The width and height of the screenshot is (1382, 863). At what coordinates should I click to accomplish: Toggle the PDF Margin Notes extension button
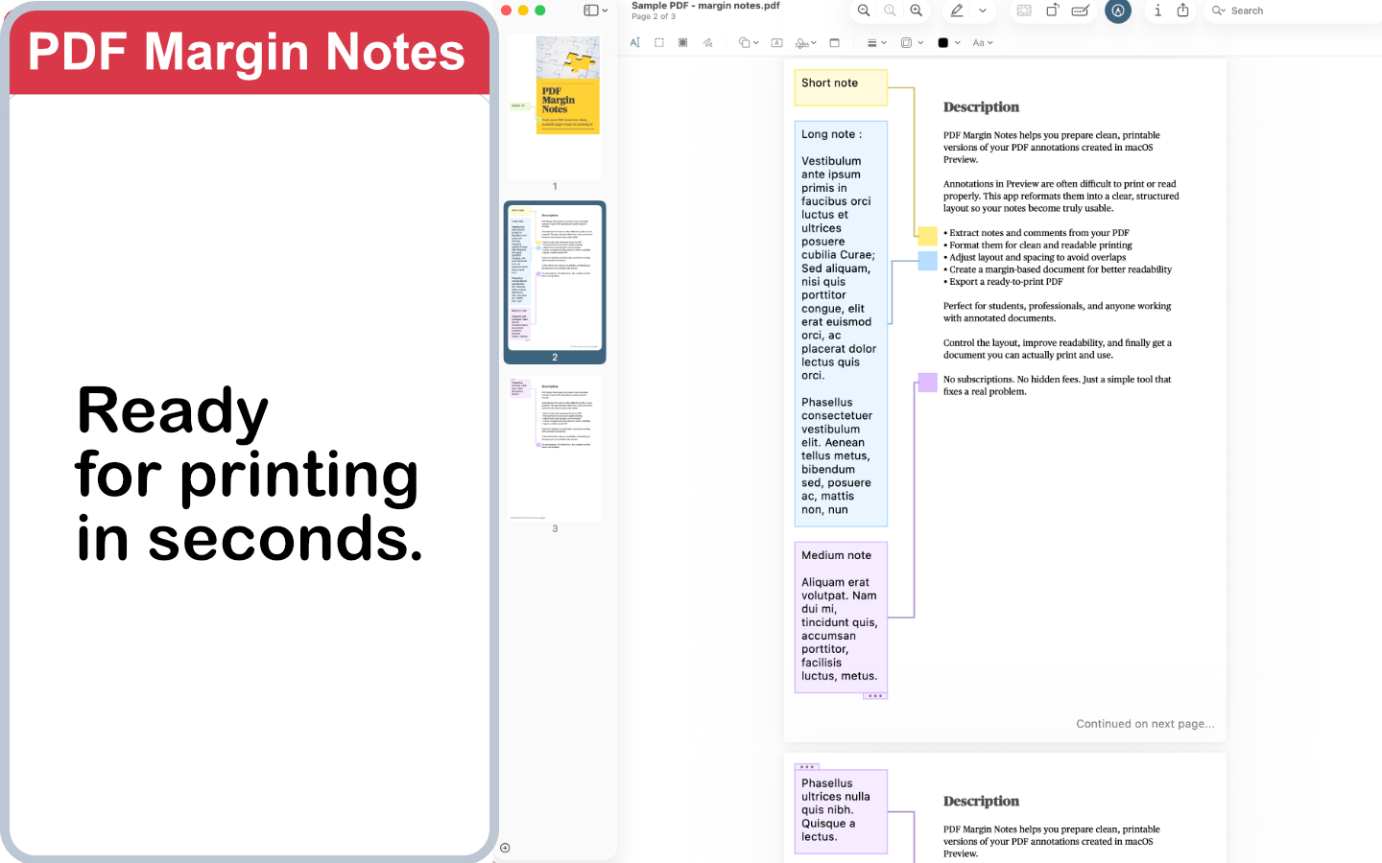[x=1118, y=11]
